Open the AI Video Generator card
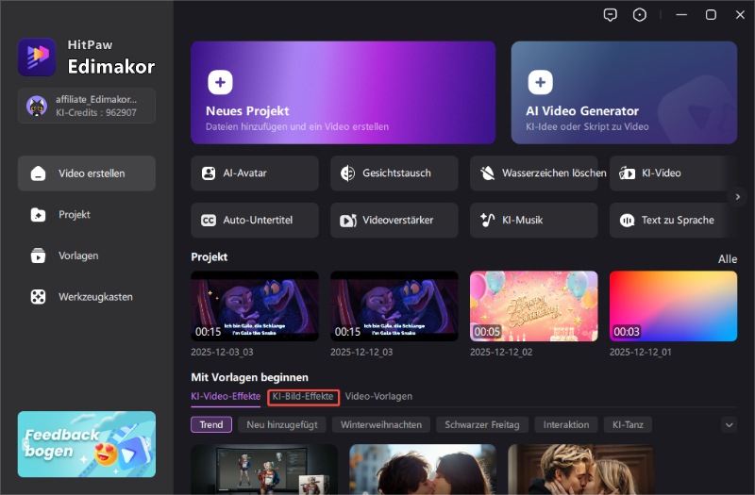The width and height of the screenshot is (755, 495). point(624,92)
